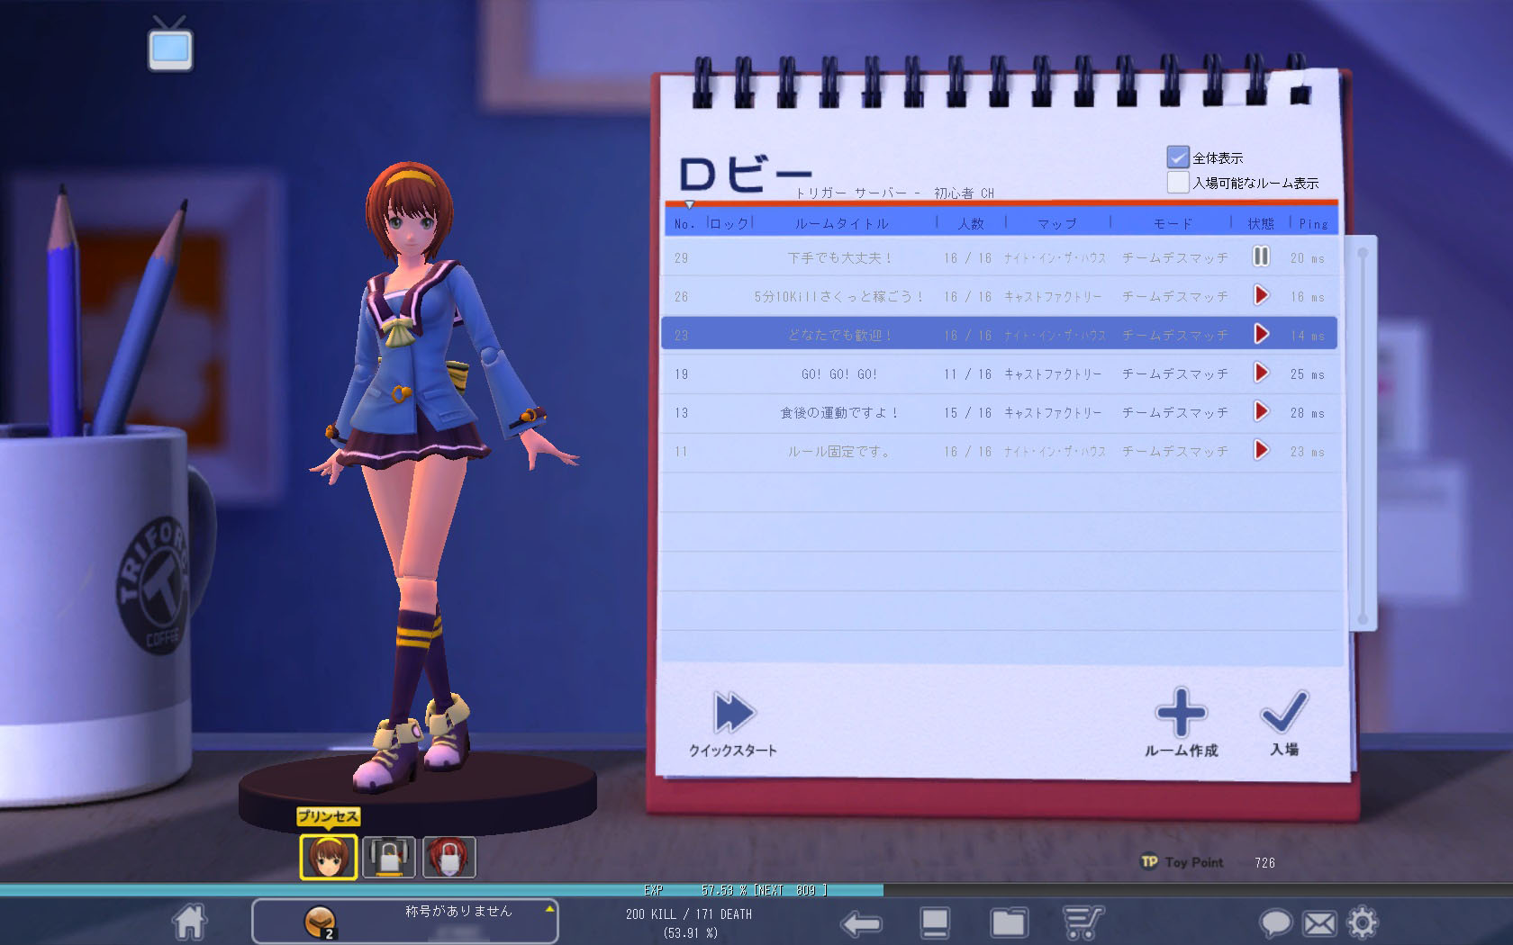Viewport: 1513px width, 945px height.
Task: Select the locked red-haired character slot
Action: 449,857
